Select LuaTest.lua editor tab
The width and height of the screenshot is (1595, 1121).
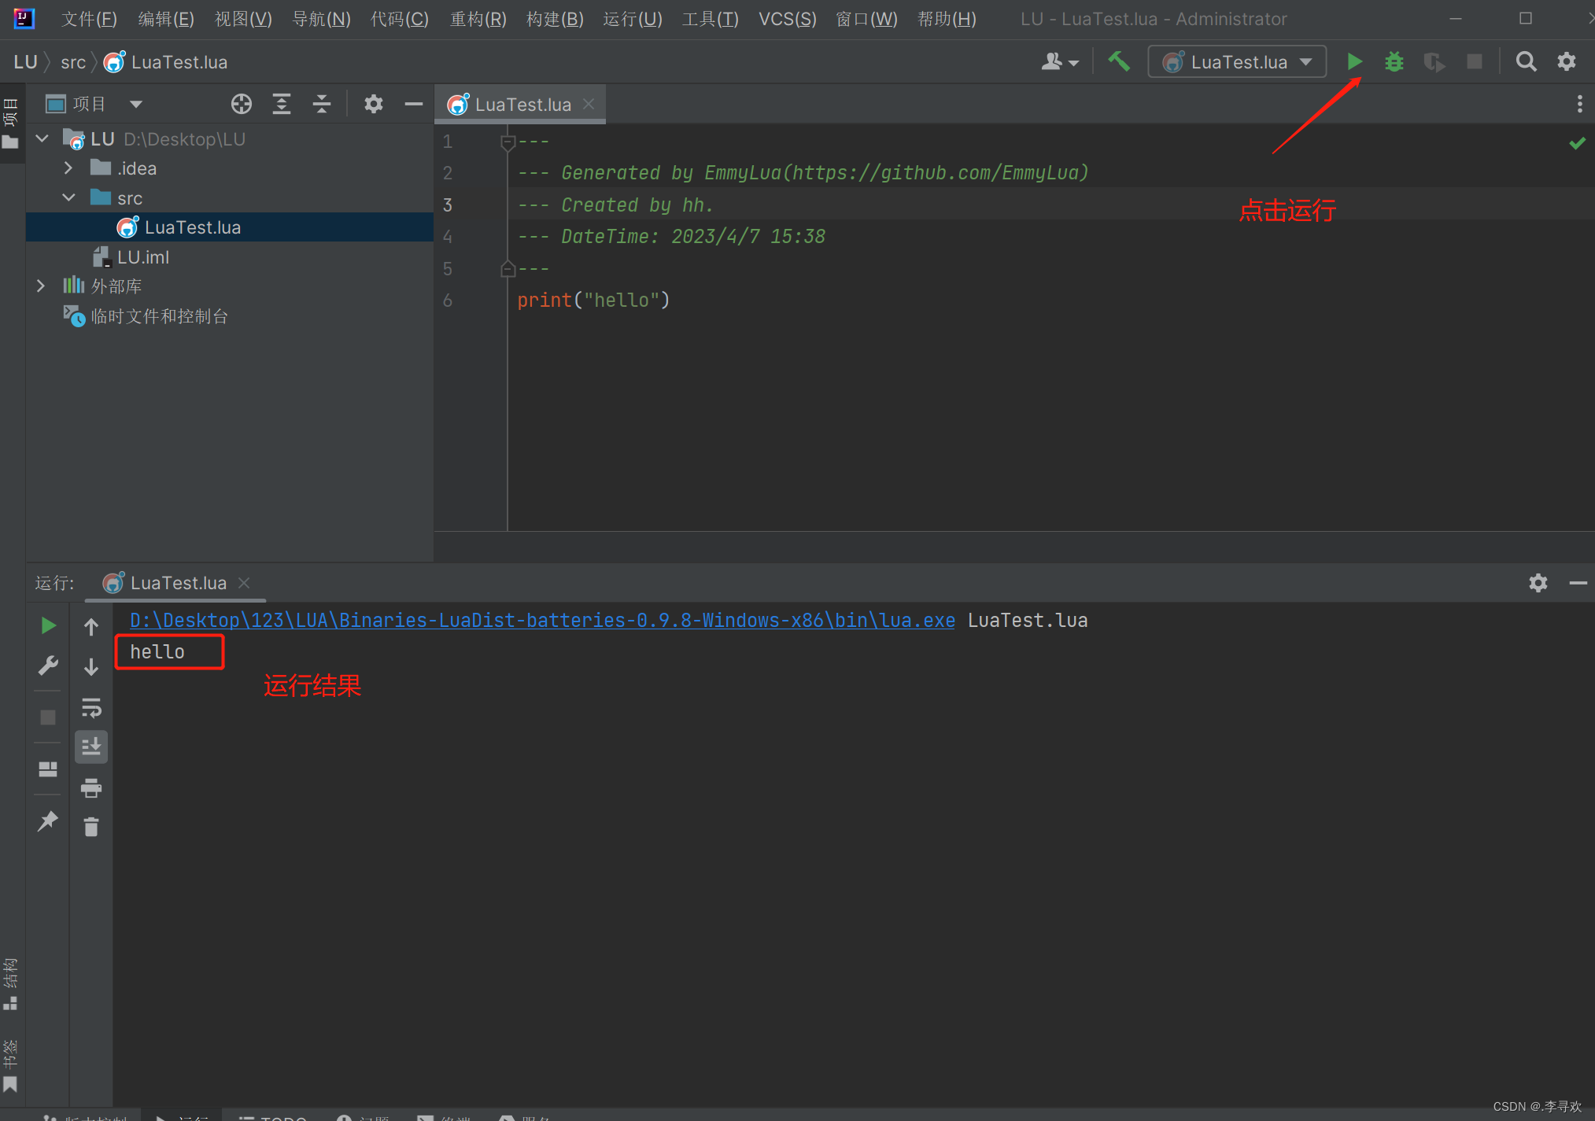522,105
